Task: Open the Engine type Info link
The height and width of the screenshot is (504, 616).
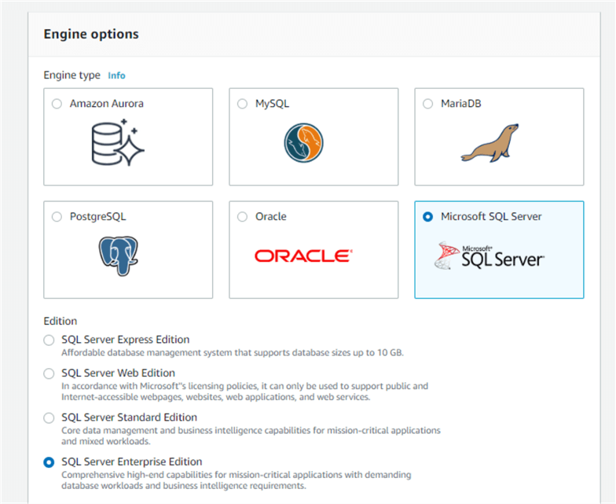Action: tap(116, 75)
